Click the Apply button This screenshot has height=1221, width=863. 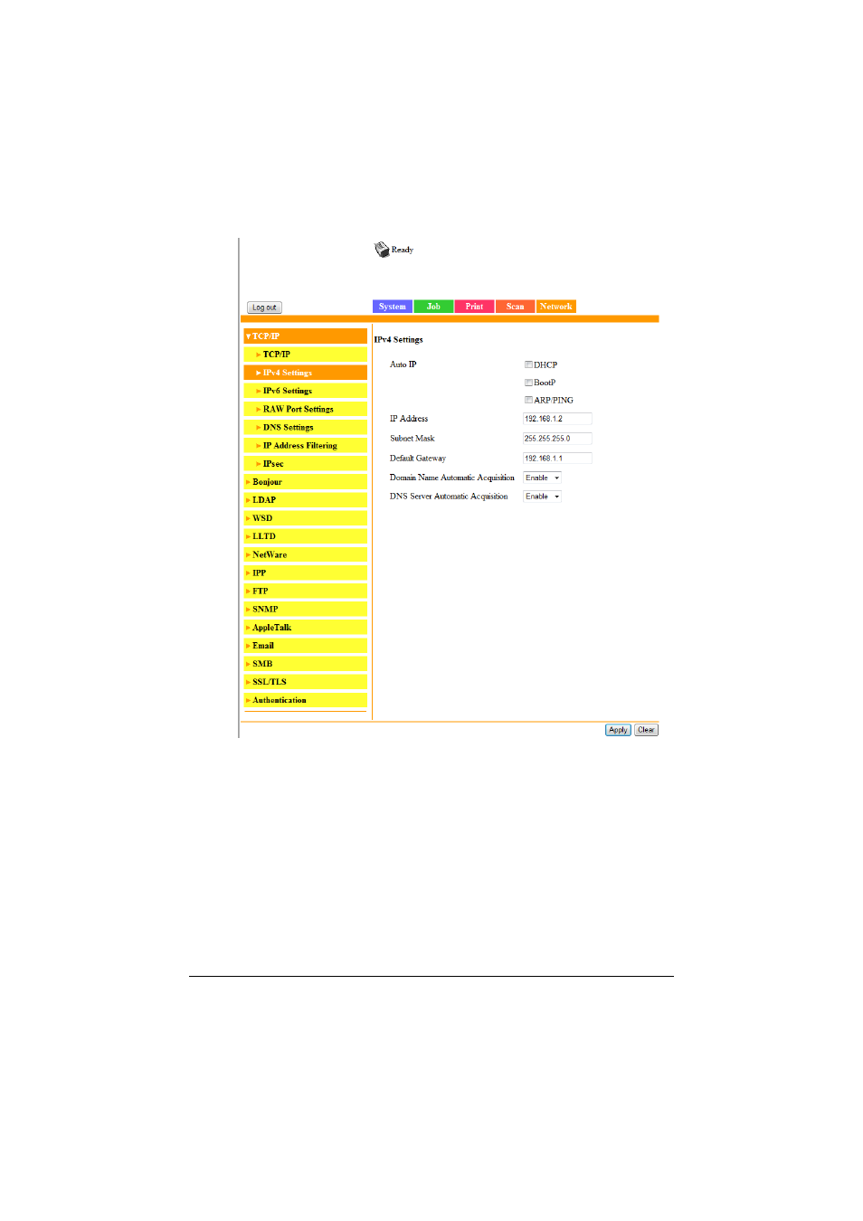pyautogui.click(x=618, y=730)
